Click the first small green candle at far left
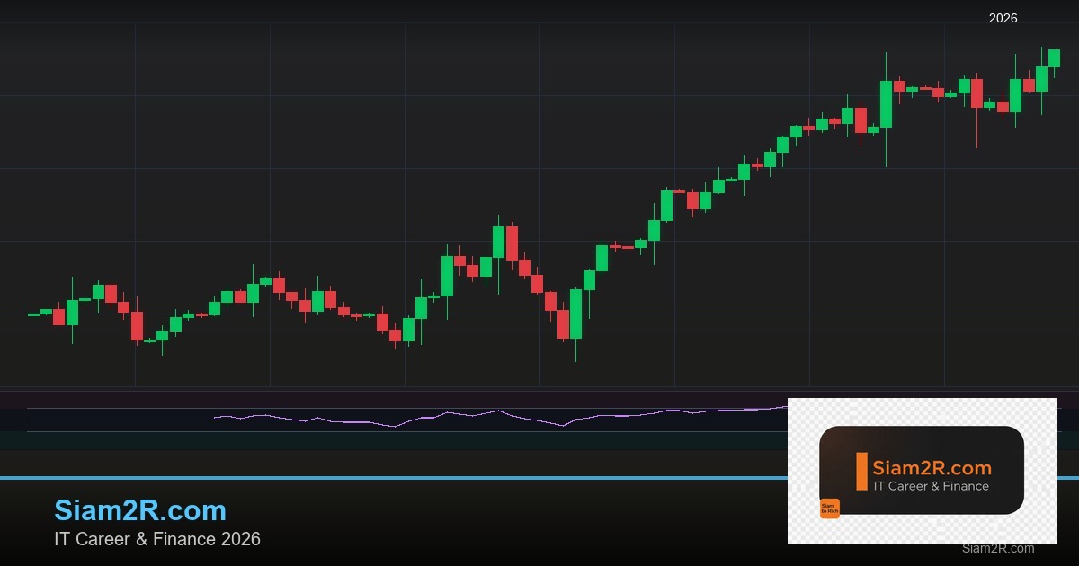Viewport: 1079px width, 566px height. click(33, 314)
